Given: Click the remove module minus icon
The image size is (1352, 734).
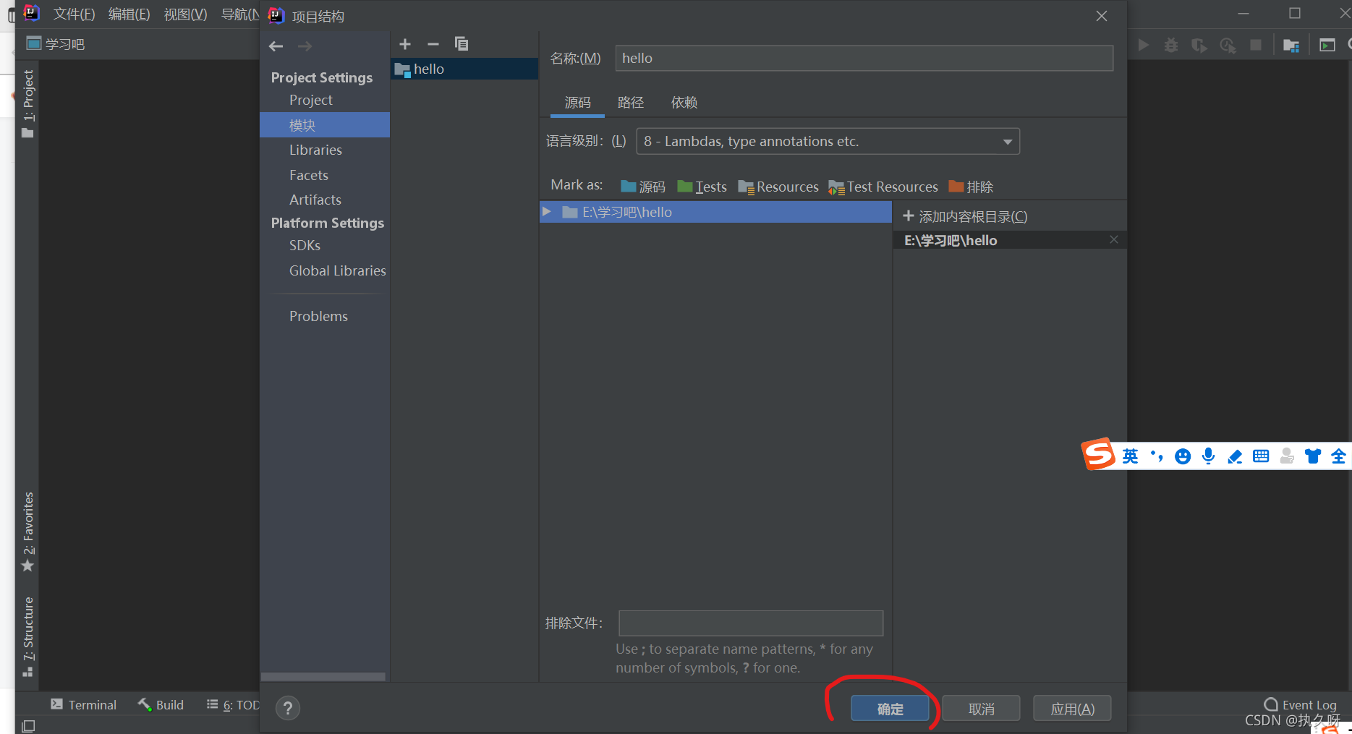Looking at the screenshot, I should pyautogui.click(x=433, y=44).
